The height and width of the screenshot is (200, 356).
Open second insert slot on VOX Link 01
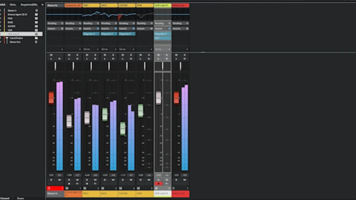click(163, 38)
